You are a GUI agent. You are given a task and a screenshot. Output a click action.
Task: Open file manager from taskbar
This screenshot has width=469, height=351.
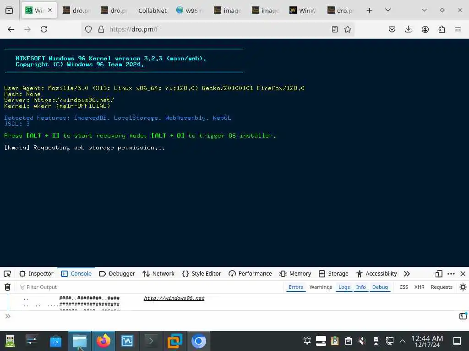80,341
